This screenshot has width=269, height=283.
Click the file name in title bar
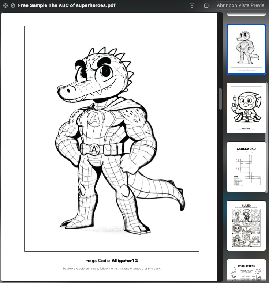[67, 5]
